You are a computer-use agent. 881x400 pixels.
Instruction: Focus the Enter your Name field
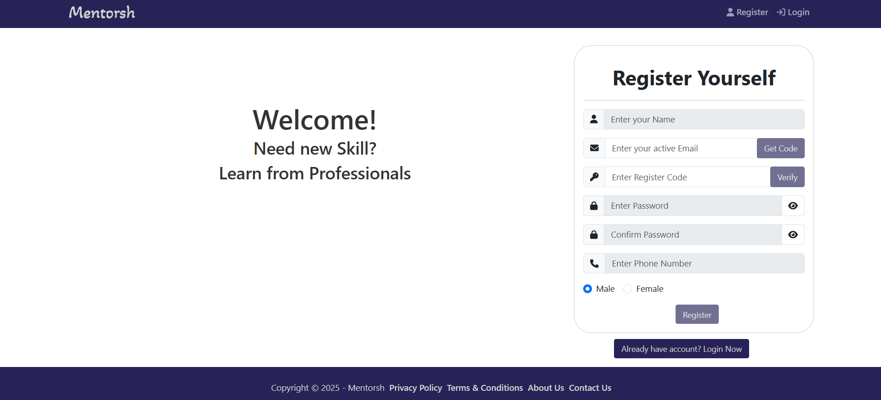(704, 119)
